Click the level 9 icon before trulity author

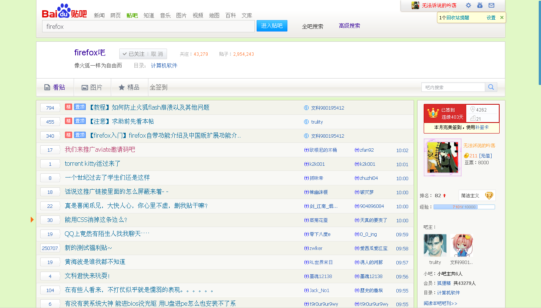[306, 122]
